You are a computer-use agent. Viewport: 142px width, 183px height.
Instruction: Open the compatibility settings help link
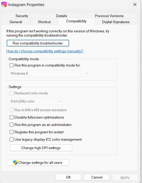pos(45,51)
